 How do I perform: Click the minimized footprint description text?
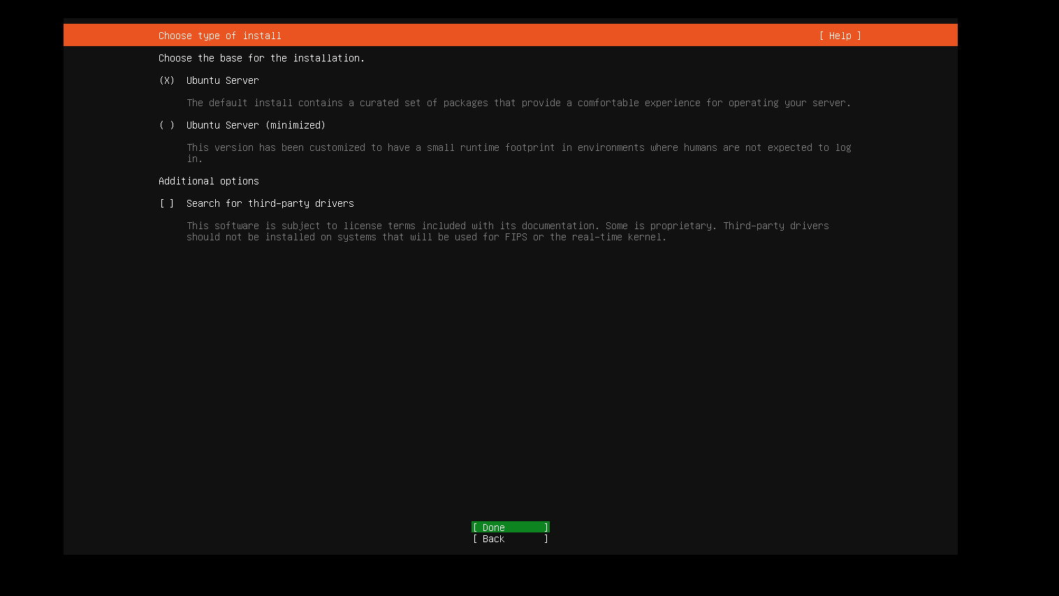pyautogui.click(x=517, y=147)
